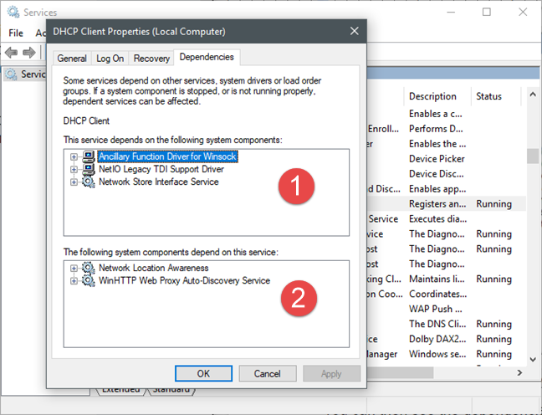Click 'Coordinates...' description row

(x=438, y=294)
